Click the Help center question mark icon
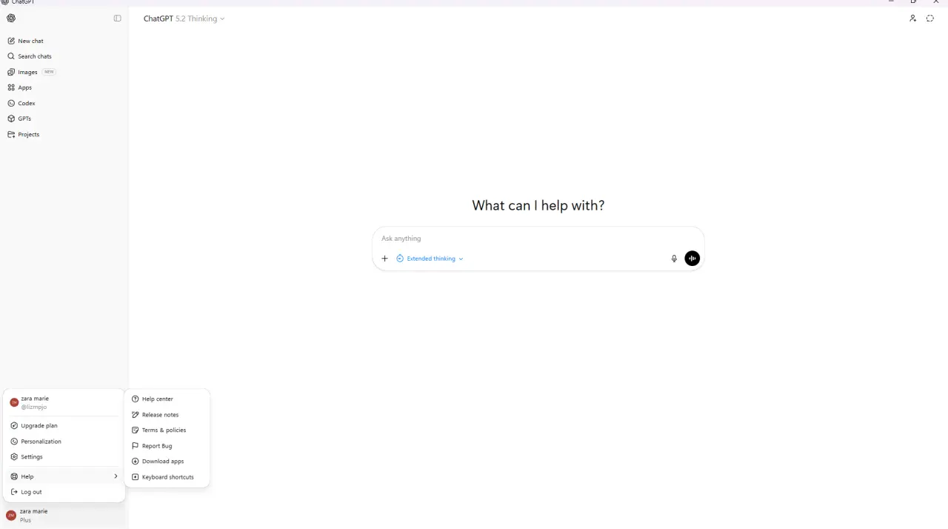 pos(135,399)
